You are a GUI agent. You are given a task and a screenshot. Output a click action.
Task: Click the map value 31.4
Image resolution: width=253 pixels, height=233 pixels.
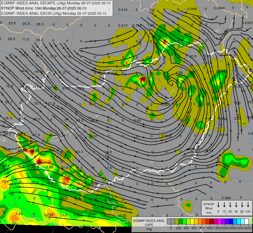pyautogui.click(x=65, y=168)
